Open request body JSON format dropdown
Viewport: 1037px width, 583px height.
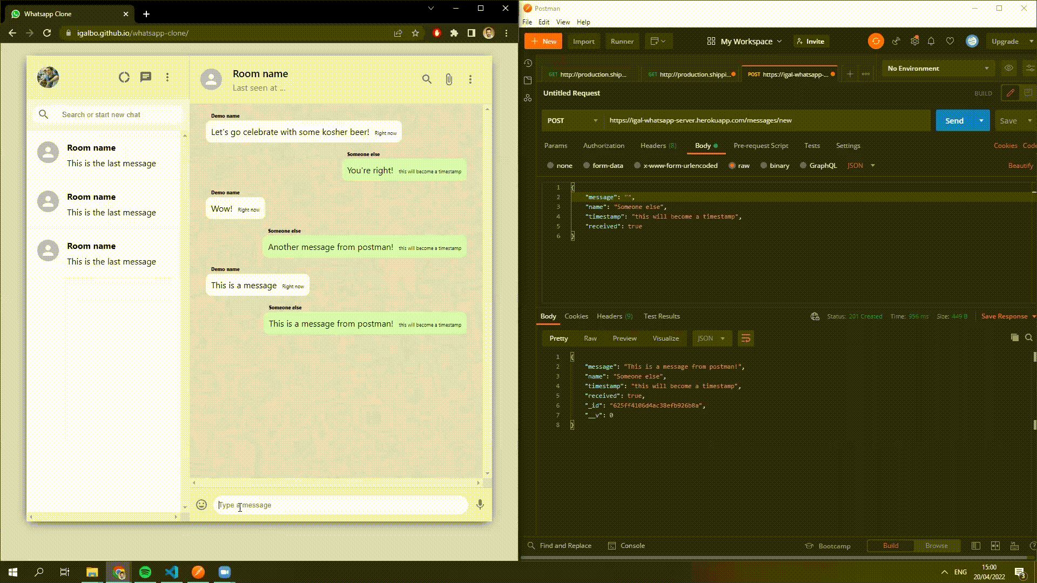[861, 166]
